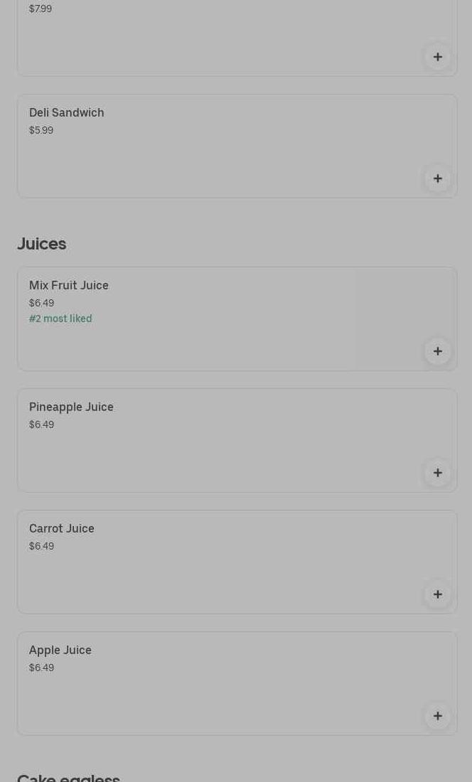Add Deli Sandwich with plus button
472x782 pixels.
(438, 178)
